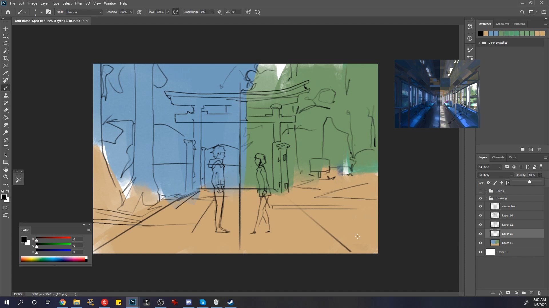Collapse the drawing layer group
The width and height of the screenshot is (549, 308).
(x=487, y=198)
